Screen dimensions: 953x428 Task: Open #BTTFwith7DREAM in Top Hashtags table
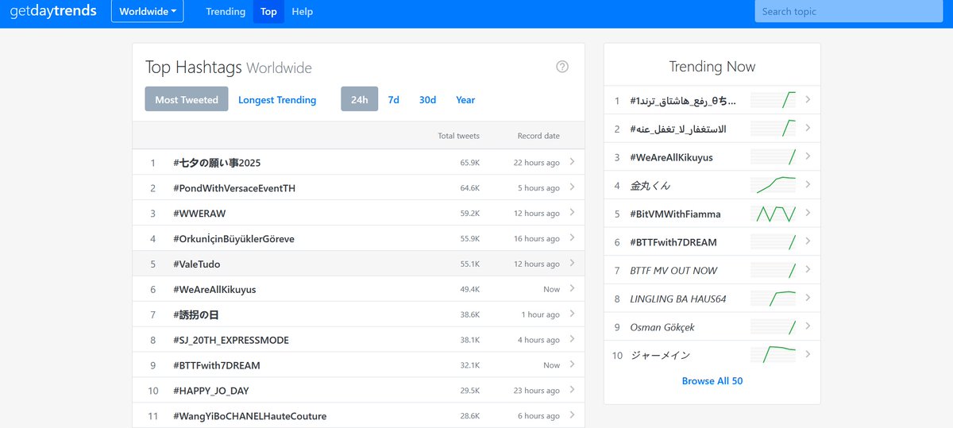tap(216, 365)
